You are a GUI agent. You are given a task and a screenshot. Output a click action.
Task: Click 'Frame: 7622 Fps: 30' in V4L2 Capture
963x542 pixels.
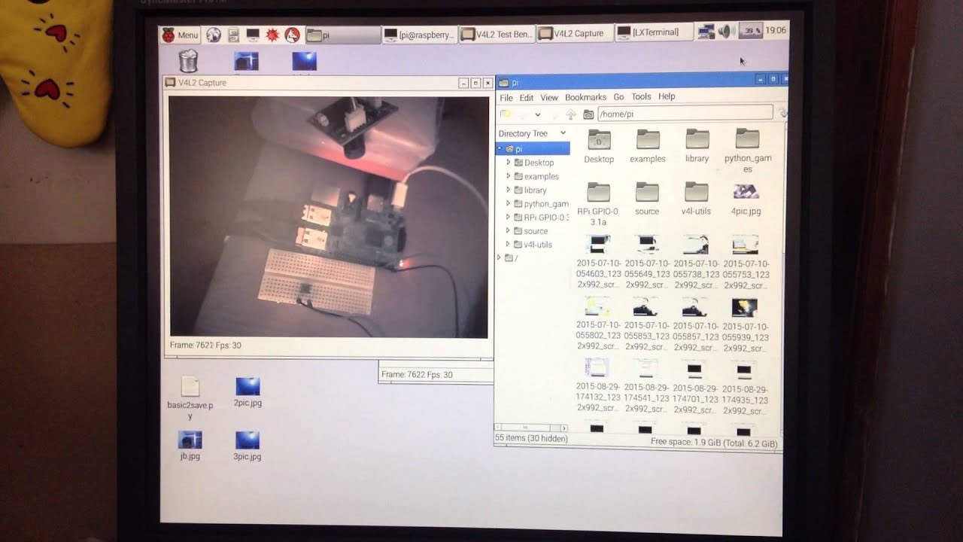click(x=205, y=346)
